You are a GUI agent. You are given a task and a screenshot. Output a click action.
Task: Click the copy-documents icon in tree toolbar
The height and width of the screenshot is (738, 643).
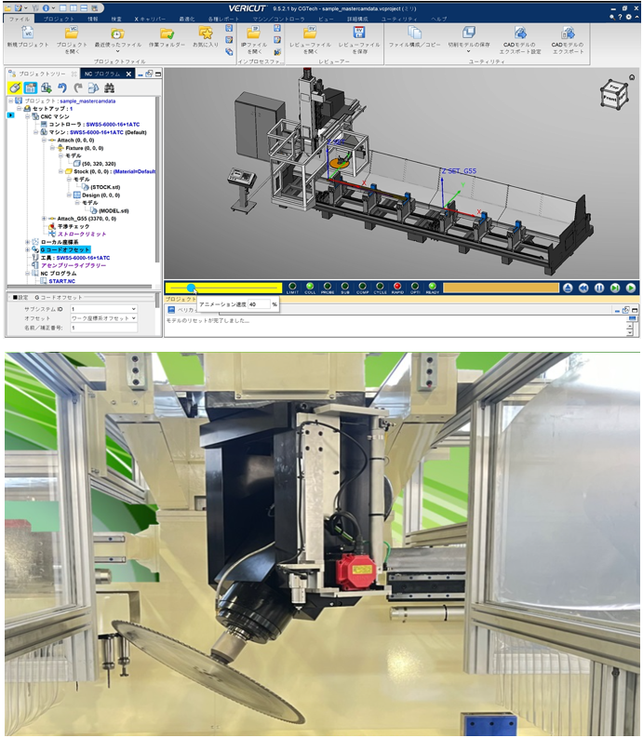[x=94, y=87]
